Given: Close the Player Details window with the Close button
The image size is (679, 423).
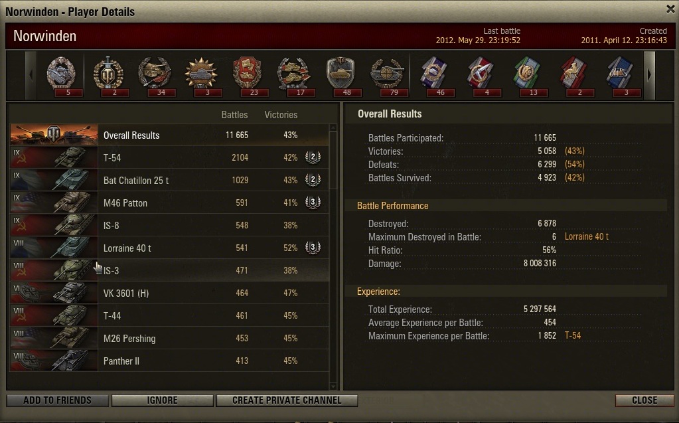Looking at the screenshot, I should pos(644,400).
